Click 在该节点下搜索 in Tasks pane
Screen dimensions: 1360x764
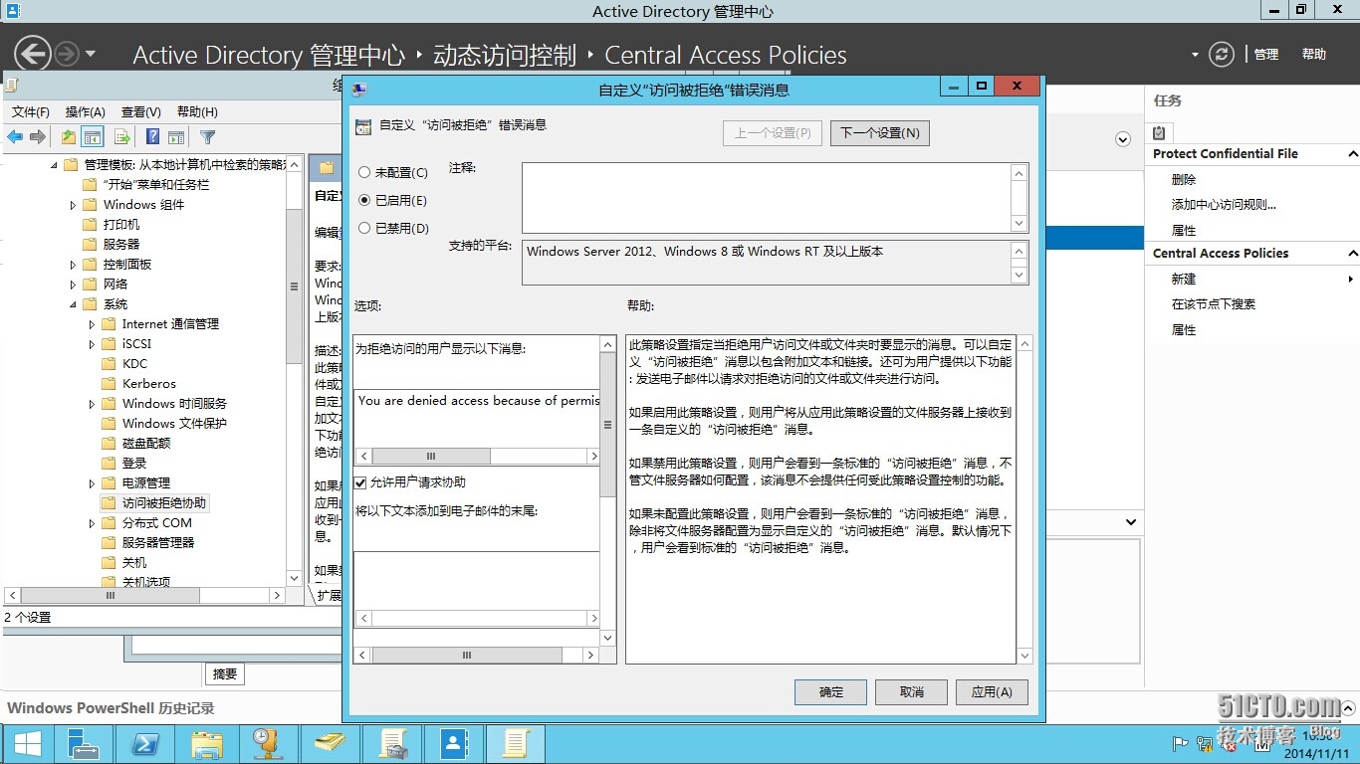point(1214,304)
